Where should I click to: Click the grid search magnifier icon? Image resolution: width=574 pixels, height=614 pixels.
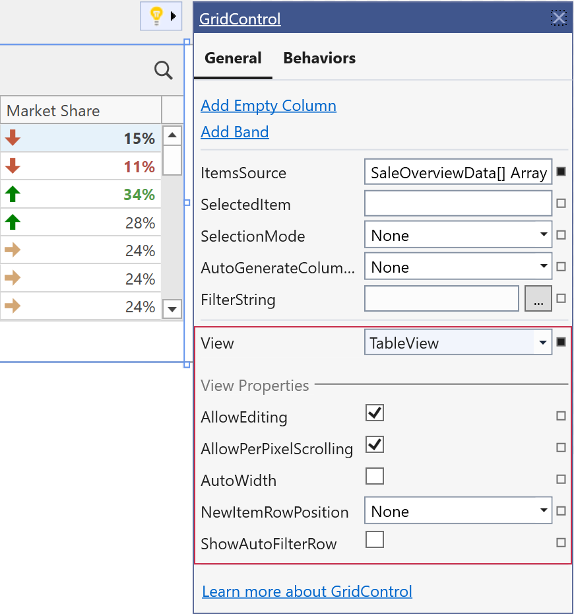pyautogui.click(x=163, y=69)
